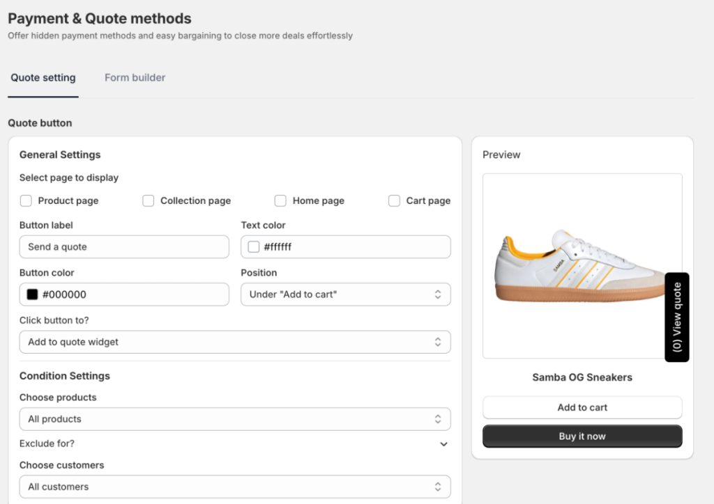Image resolution: width=714 pixels, height=504 pixels.
Task: Open the Position dropdown
Action: coord(346,294)
